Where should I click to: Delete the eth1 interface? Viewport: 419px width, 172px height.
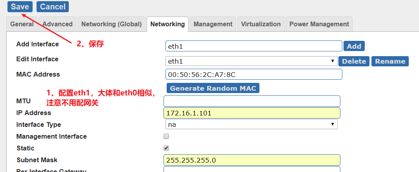point(354,61)
